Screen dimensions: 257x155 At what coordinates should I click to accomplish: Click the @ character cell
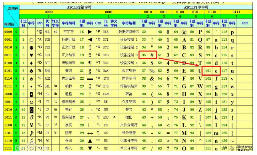[184, 32]
